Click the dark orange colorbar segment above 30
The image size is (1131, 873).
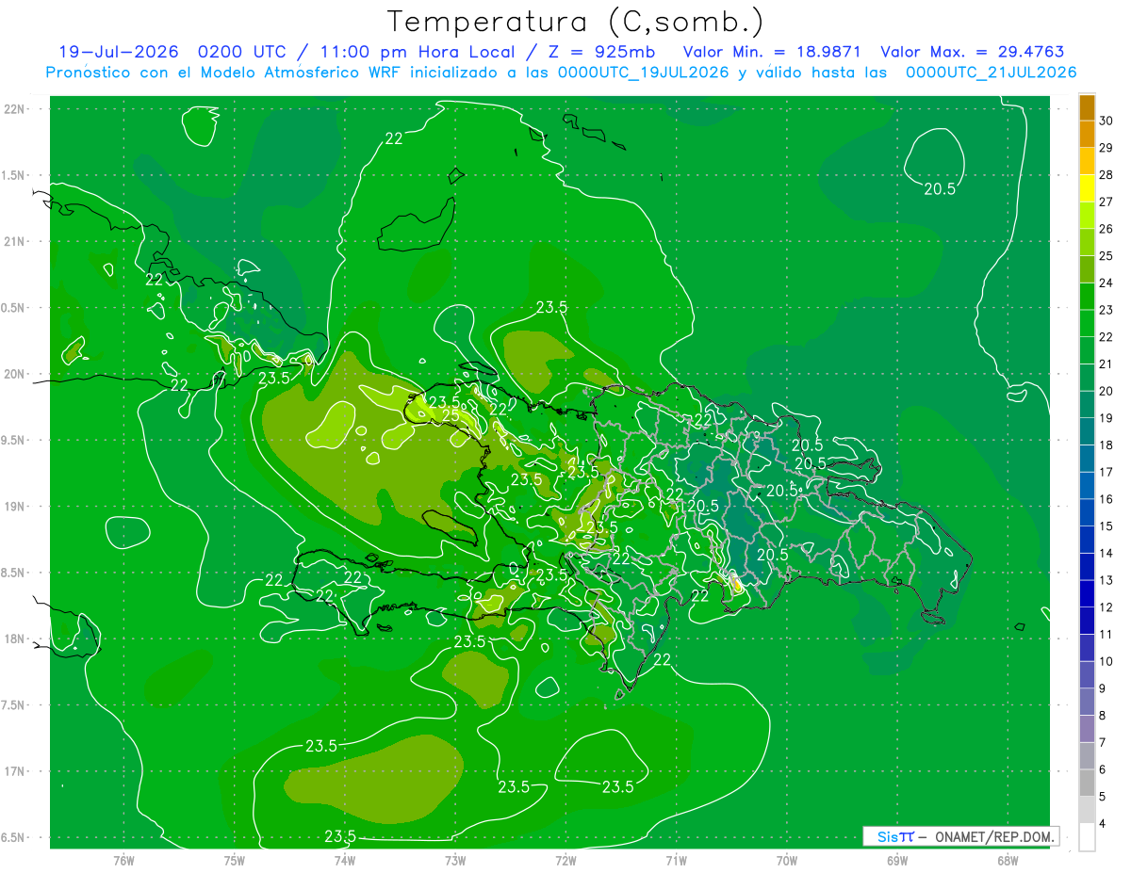click(1087, 107)
